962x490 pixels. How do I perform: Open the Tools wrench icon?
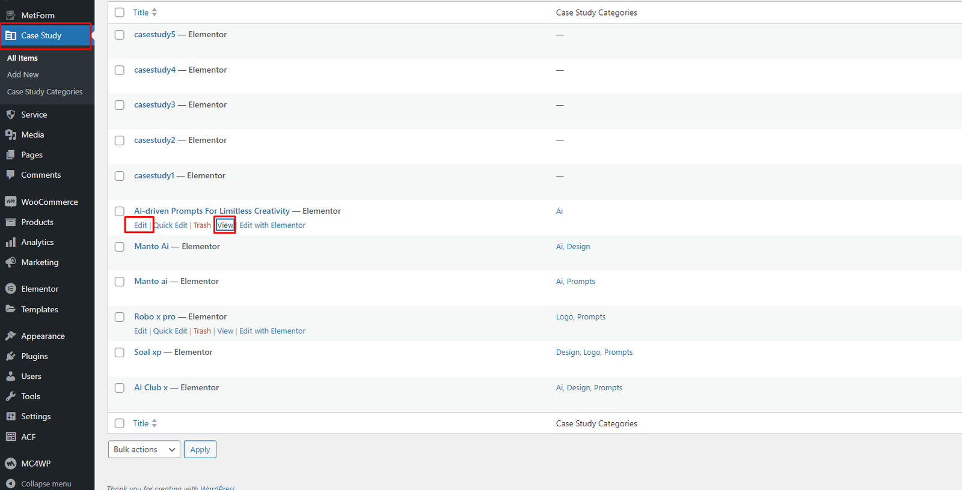click(x=11, y=396)
